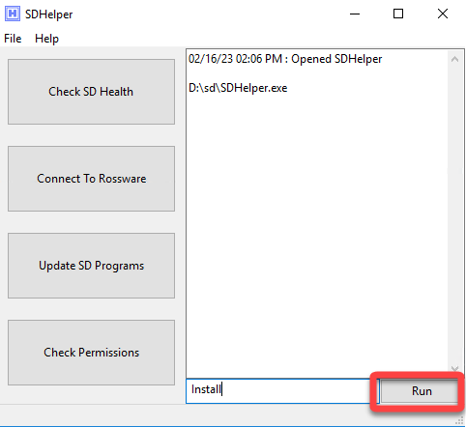Click the Run button
This screenshot has width=466, height=427.
[x=420, y=391]
